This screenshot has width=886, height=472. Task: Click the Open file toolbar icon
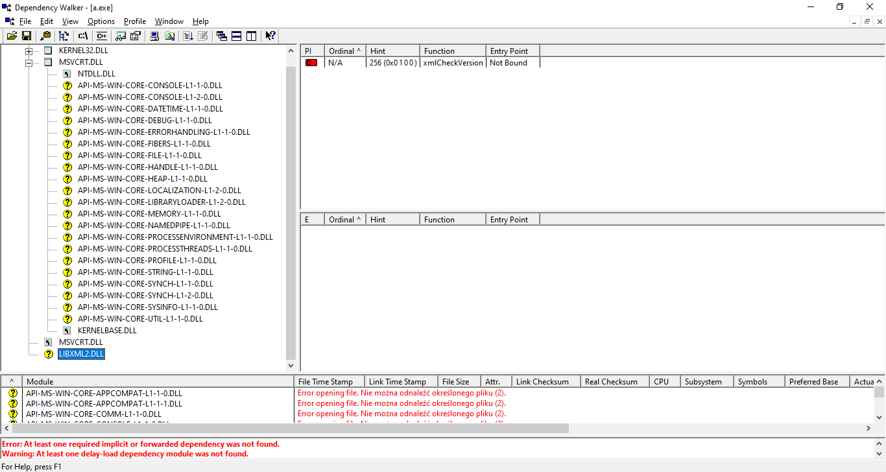pos(12,36)
